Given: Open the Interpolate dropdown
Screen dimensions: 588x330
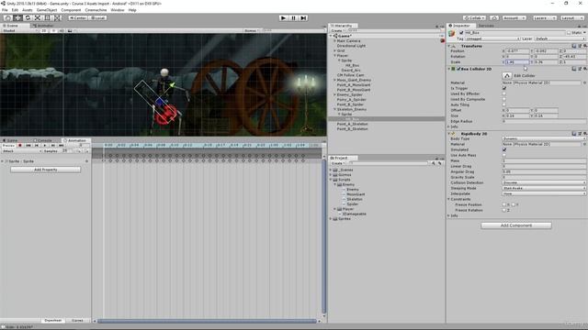Looking at the screenshot, I should [x=544, y=193].
